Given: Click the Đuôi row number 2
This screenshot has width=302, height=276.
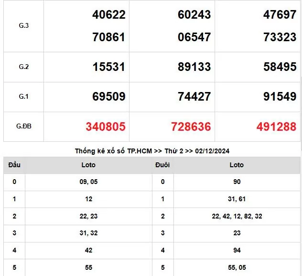Looking at the screenshot, I should click(163, 216).
